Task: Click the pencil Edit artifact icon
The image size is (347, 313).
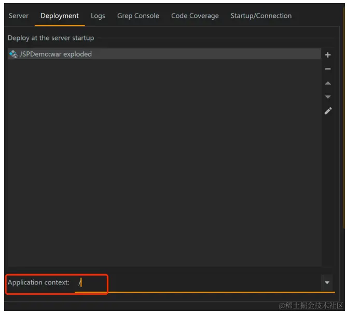Action: click(328, 111)
